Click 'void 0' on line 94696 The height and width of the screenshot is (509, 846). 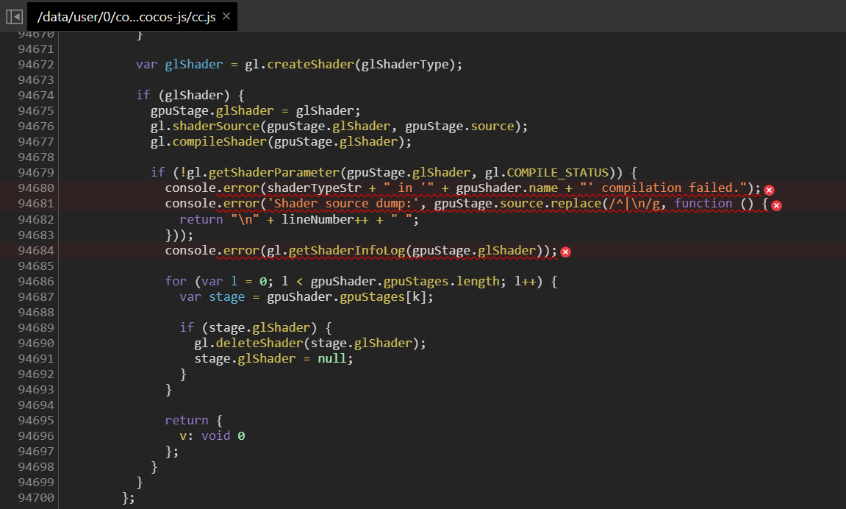(x=223, y=436)
